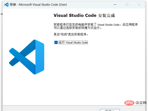Screen dimensions: 149x111
Task: Click the 可以通过选择安装的快捷方式运行 line
Action: point(78,28)
